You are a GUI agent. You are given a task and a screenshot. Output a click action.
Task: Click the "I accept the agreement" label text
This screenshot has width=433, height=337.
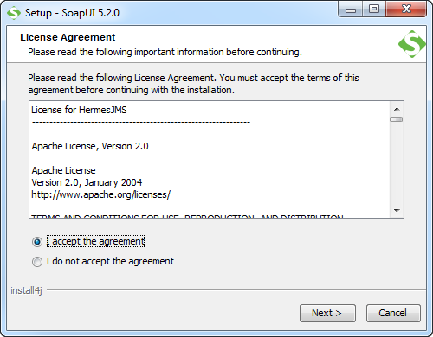tap(95, 241)
